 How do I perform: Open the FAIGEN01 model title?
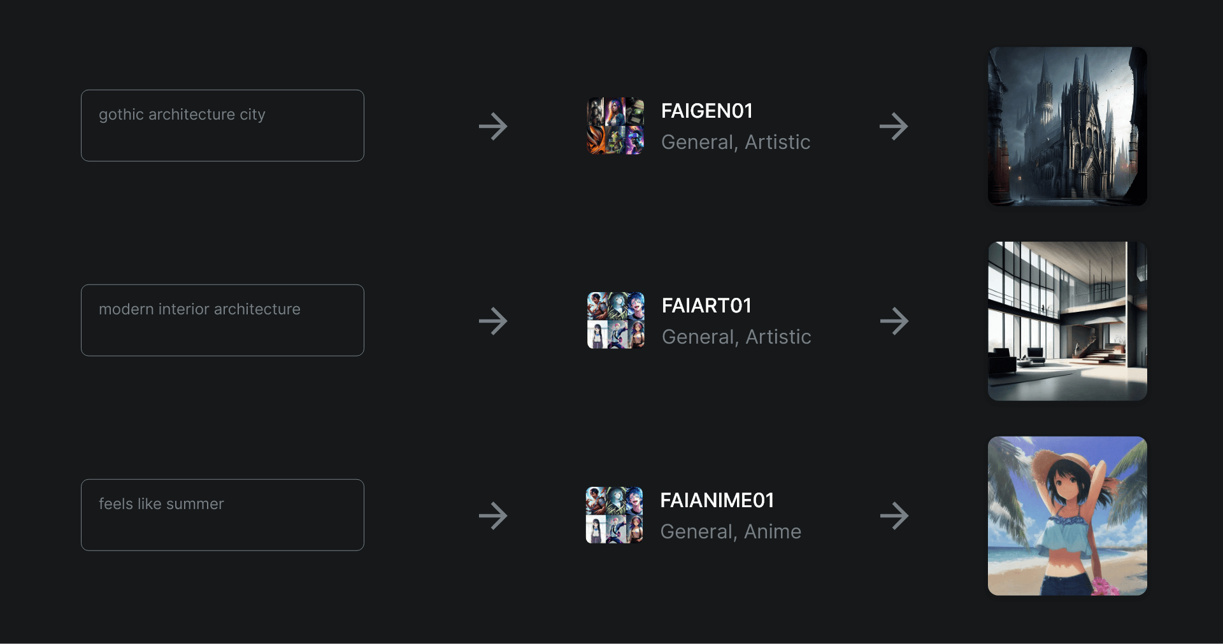707,111
